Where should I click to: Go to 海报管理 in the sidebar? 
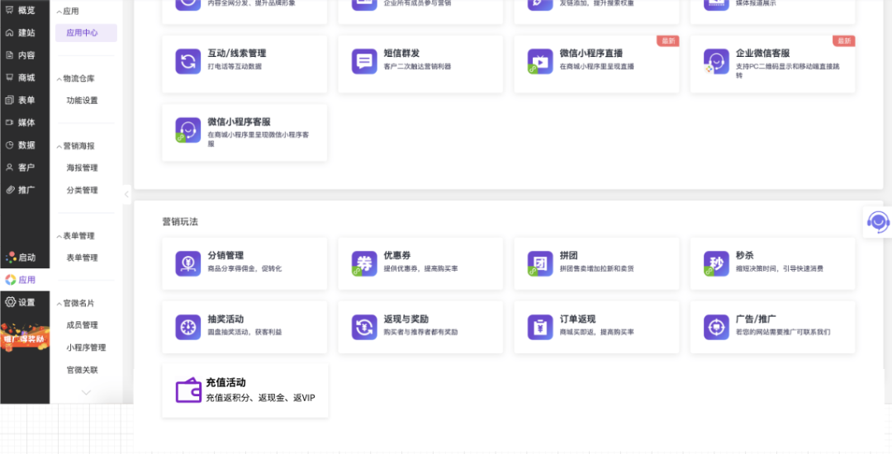(x=82, y=168)
